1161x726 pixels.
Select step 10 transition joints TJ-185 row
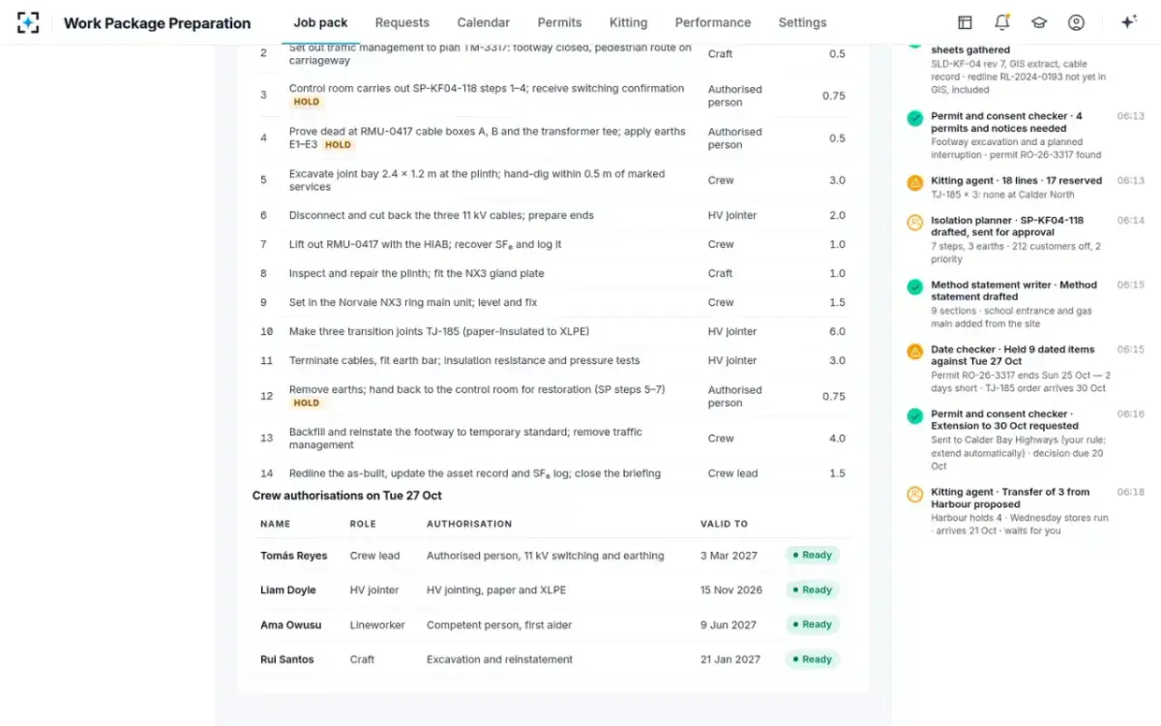pyautogui.click(x=552, y=331)
